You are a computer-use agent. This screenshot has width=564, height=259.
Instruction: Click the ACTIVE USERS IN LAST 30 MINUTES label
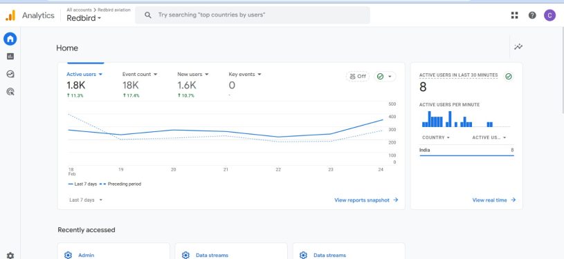click(459, 75)
